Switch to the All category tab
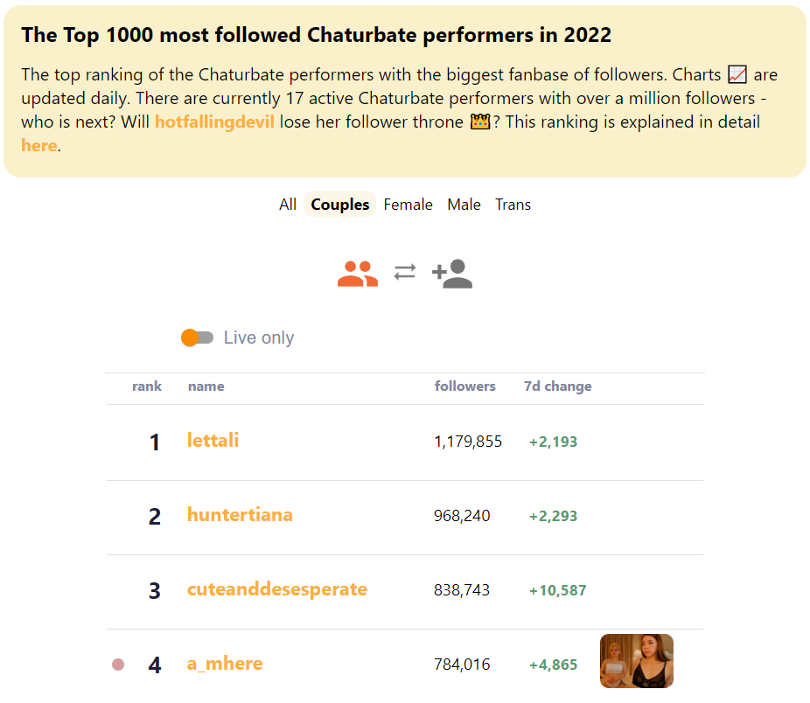 [x=287, y=204]
